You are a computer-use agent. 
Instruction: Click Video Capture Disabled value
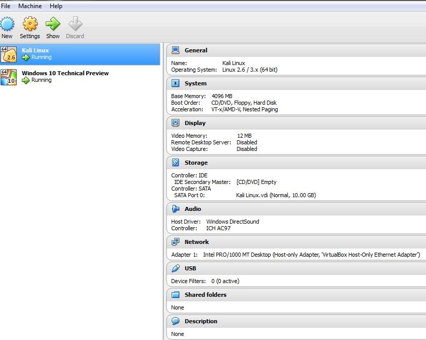pyautogui.click(x=247, y=149)
